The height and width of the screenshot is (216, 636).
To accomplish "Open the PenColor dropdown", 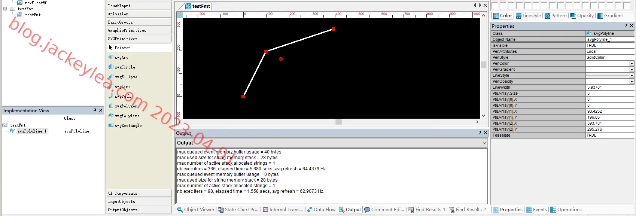I will (632, 64).
